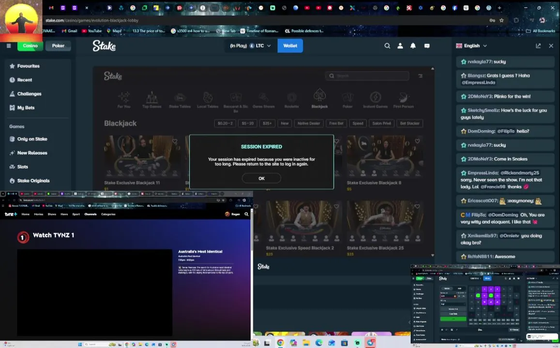Select the Instant Games lobby category
Image resolution: width=560 pixels, height=348 pixels.
376,100
